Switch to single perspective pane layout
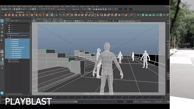Screen dimensions: 194x109 [x=2, y=52]
